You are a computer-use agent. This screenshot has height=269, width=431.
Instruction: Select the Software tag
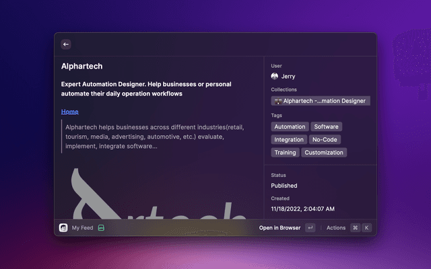point(326,126)
